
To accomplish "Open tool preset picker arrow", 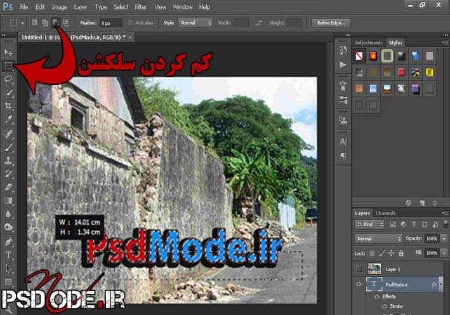I will click(x=23, y=23).
